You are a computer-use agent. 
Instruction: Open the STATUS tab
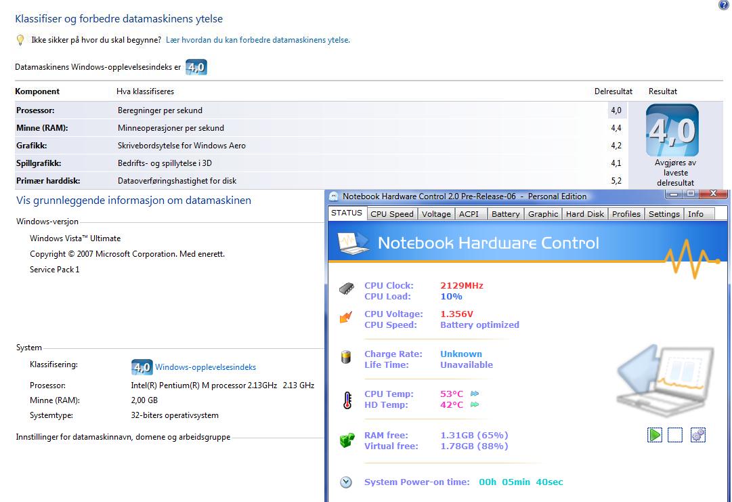347,213
